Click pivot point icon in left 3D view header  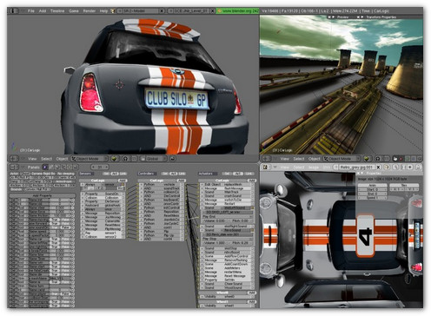pyautogui.click(x=125, y=159)
